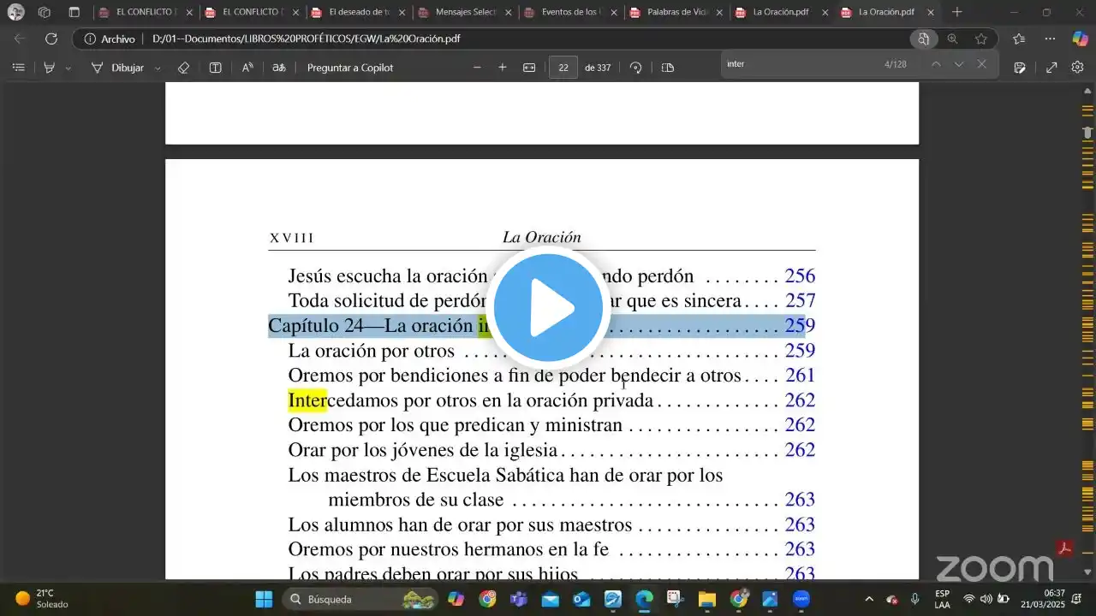The height and width of the screenshot is (616, 1096).
Task: Open browser settings and more menu
Action: pos(1051,38)
